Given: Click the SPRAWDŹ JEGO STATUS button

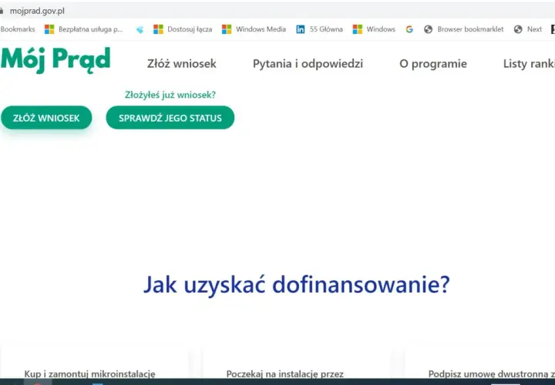Looking at the screenshot, I should [x=170, y=118].
